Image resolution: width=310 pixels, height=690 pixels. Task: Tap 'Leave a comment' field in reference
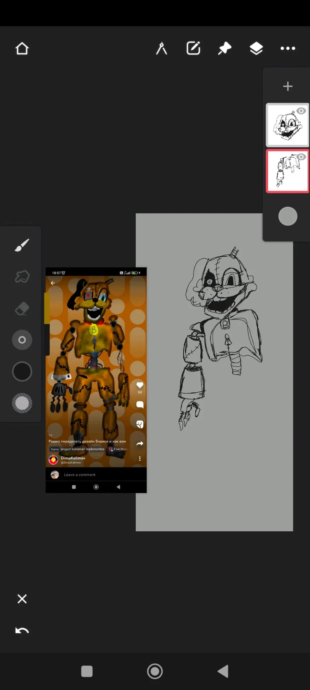coord(80,475)
